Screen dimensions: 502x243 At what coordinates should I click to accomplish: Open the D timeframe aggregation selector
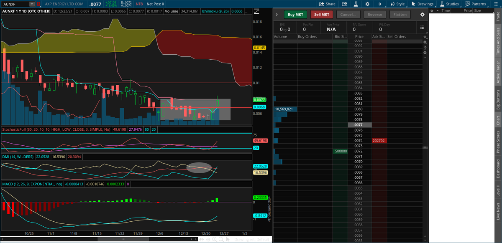tap(380, 4)
